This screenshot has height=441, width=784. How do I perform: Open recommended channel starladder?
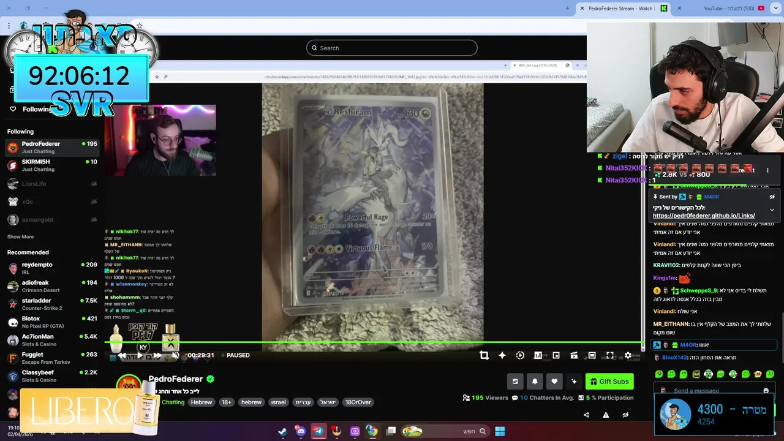(x=52, y=304)
